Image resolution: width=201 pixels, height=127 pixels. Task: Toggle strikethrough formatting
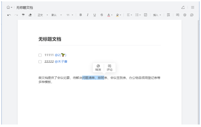click(102, 15)
